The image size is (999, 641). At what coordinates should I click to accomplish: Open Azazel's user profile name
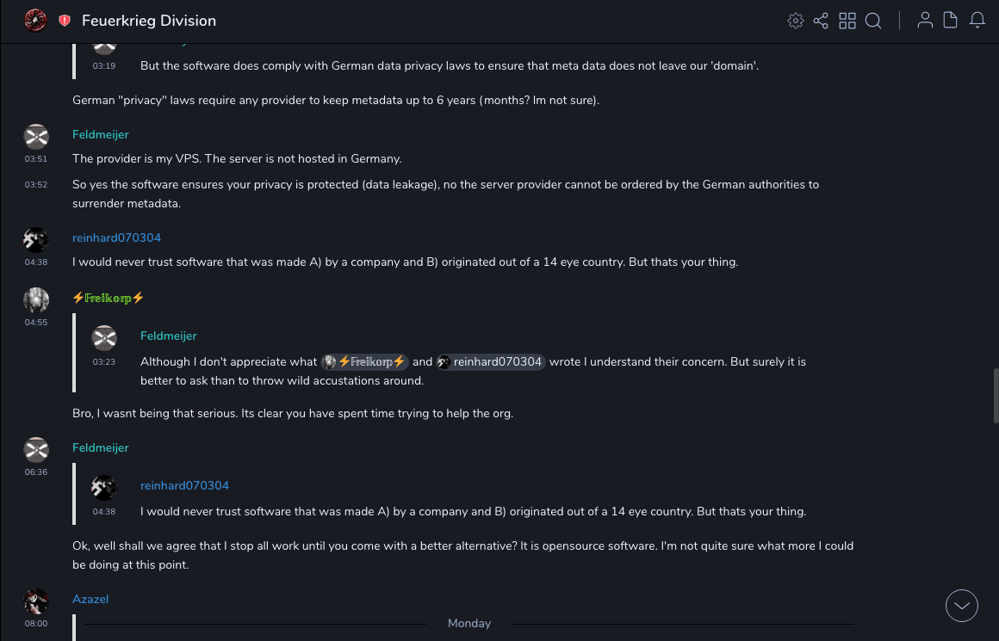90,599
